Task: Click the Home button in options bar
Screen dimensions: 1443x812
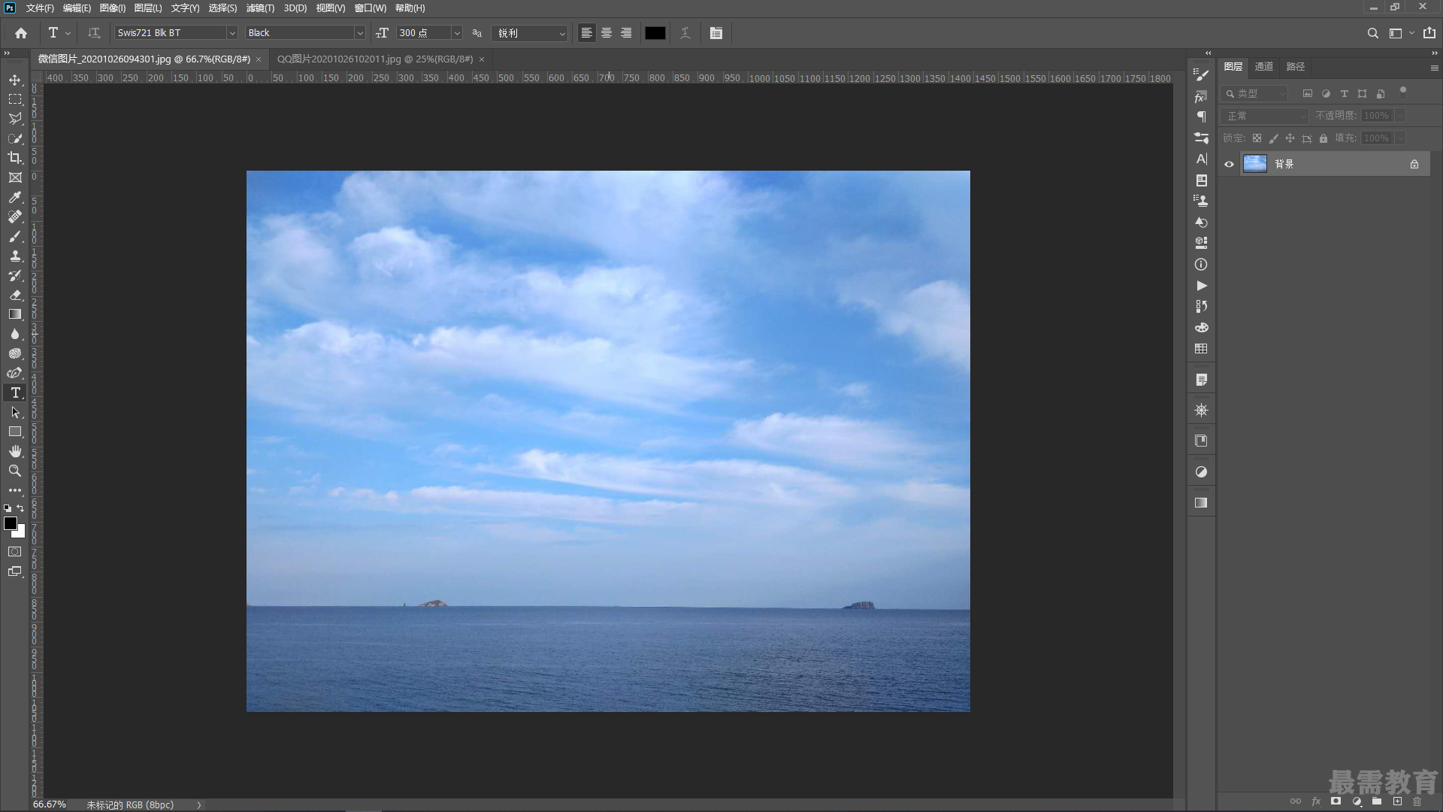Action: coord(21,33)
